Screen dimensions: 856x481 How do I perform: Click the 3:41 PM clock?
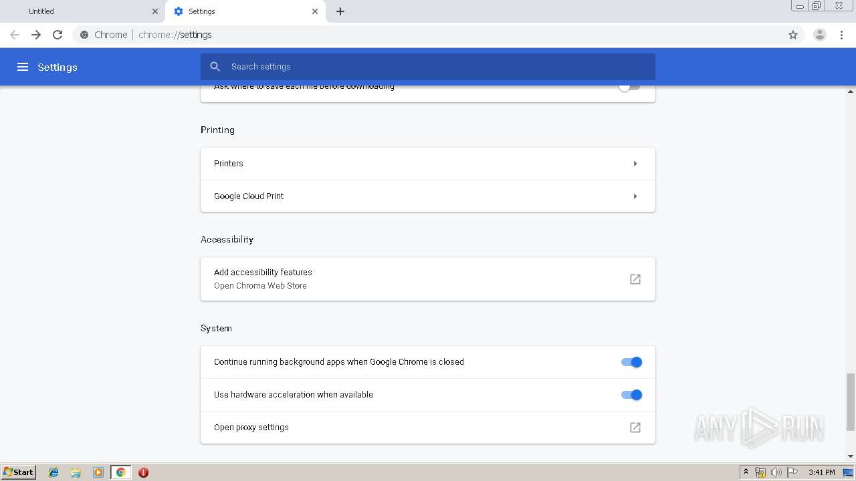[x=821, y=472]
